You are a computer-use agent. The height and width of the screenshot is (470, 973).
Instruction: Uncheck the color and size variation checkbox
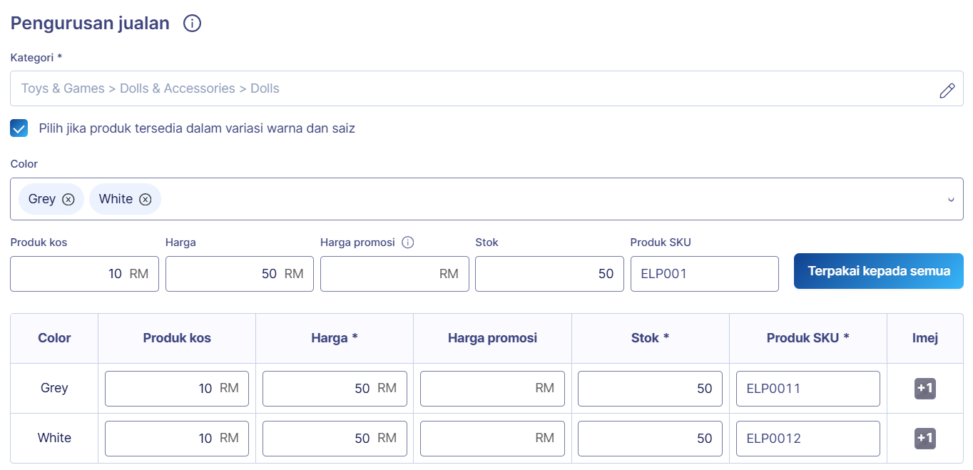(x=19, y=128)
